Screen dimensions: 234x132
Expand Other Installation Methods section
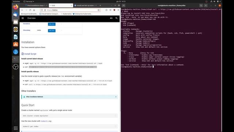pos(69,97)
